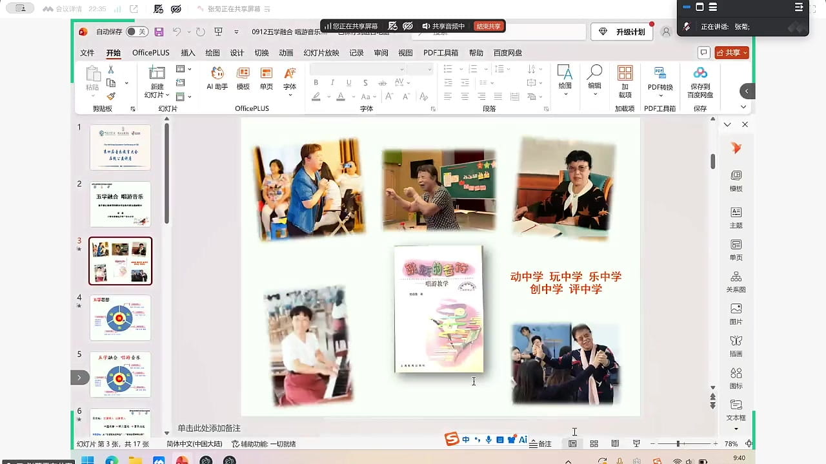Open the PDF转换 dropdown

(x=660, y=95)
